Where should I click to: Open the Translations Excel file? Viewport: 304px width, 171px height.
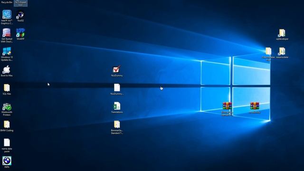tap(117, 108)
